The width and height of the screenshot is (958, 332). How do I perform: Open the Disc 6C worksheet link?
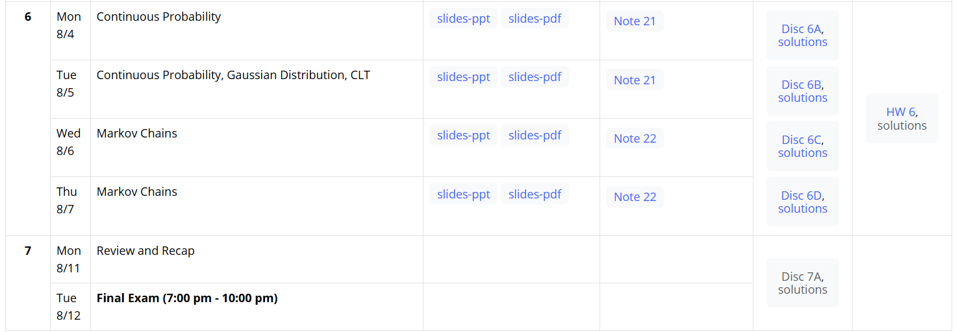coord(801,140)
